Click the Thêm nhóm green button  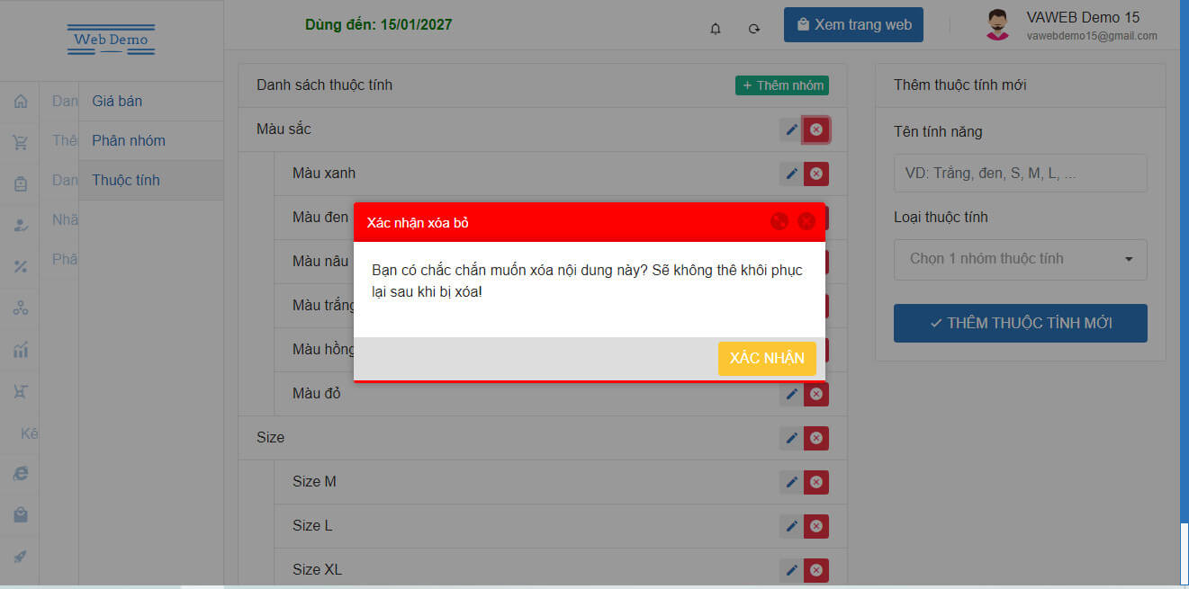pyautogui.click(x=782, y=85)
